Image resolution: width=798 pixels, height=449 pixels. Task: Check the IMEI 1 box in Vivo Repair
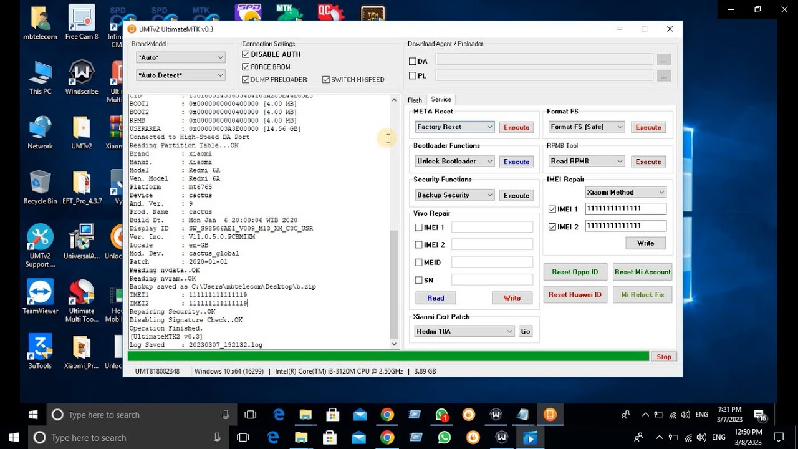(419, 228)
